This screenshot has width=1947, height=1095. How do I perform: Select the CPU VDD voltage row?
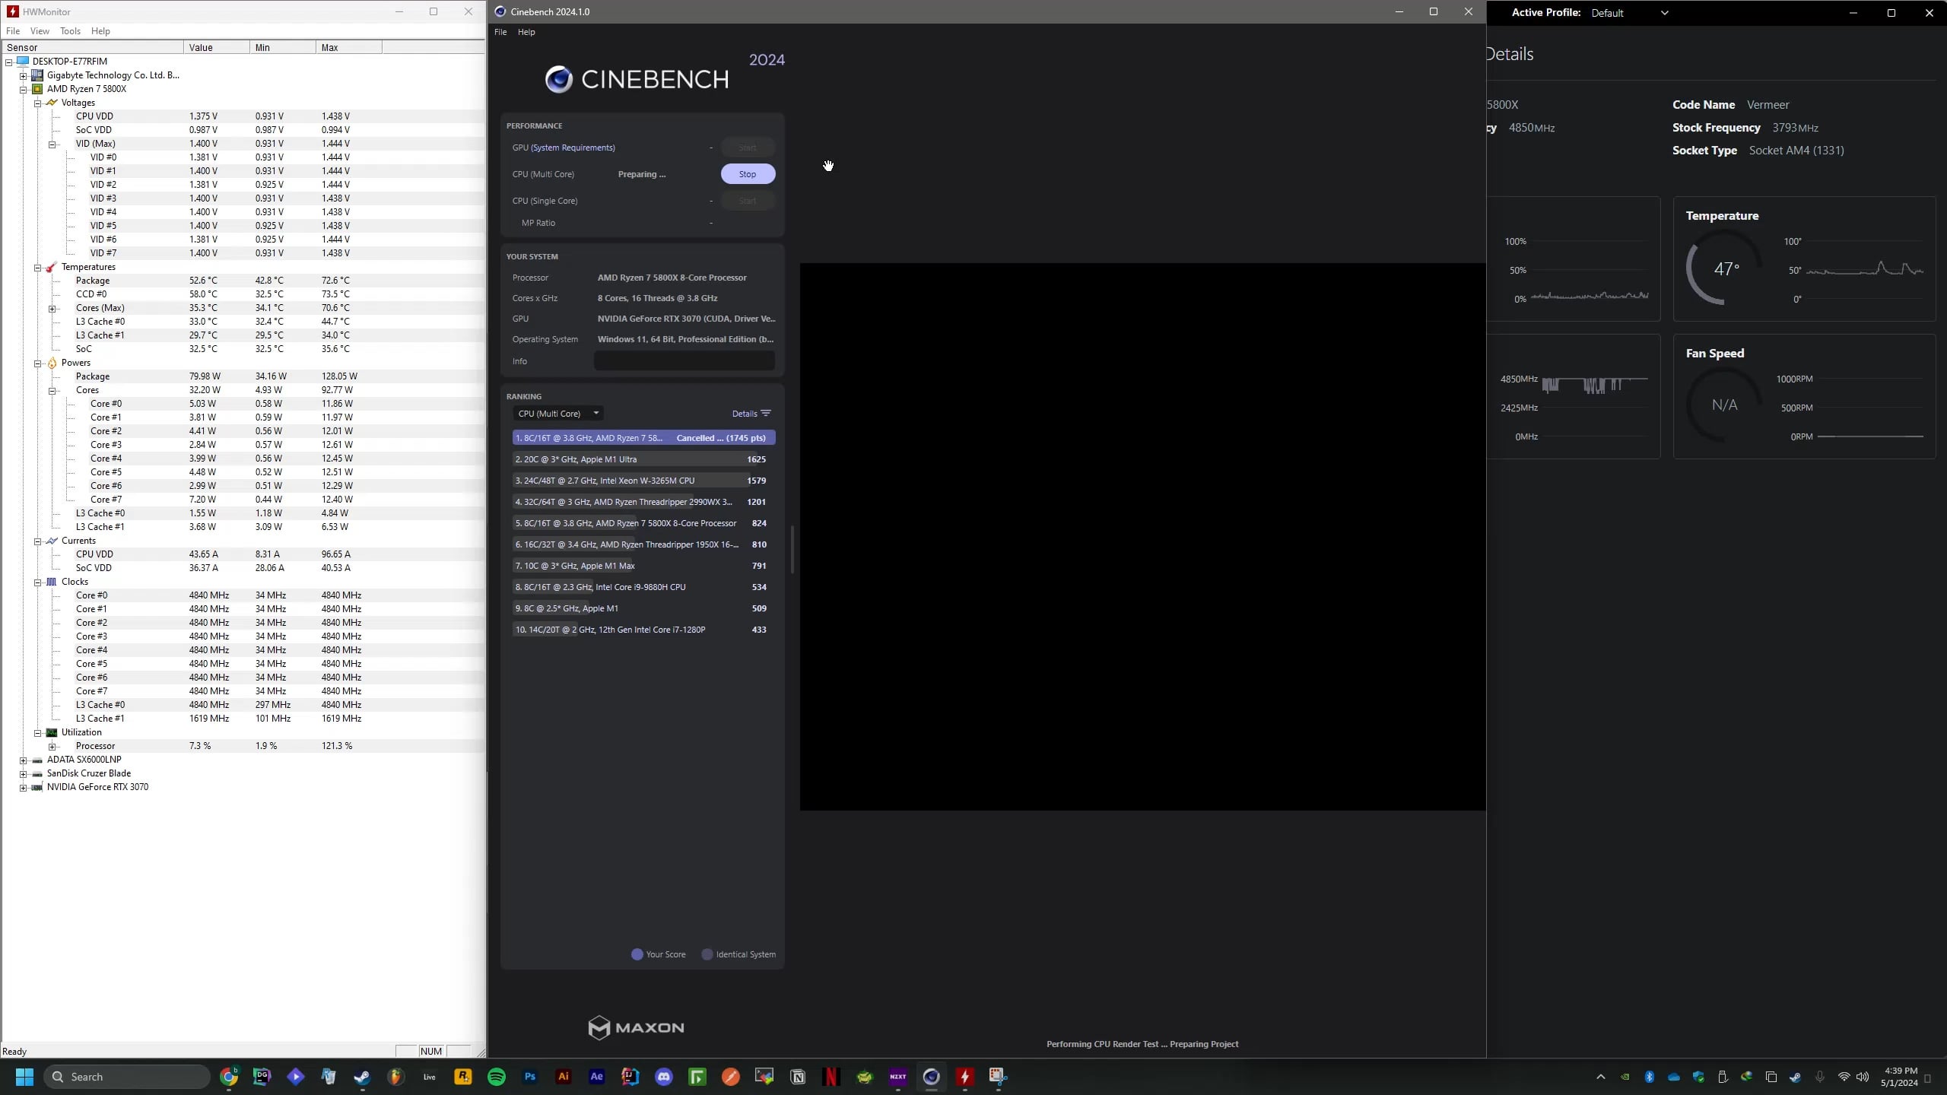(243, 116)
